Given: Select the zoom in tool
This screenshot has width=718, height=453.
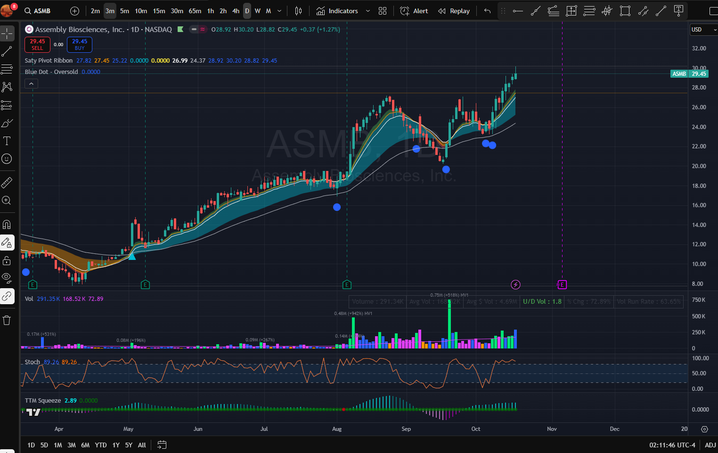Looking at the screenshot, I should point(7,200).
